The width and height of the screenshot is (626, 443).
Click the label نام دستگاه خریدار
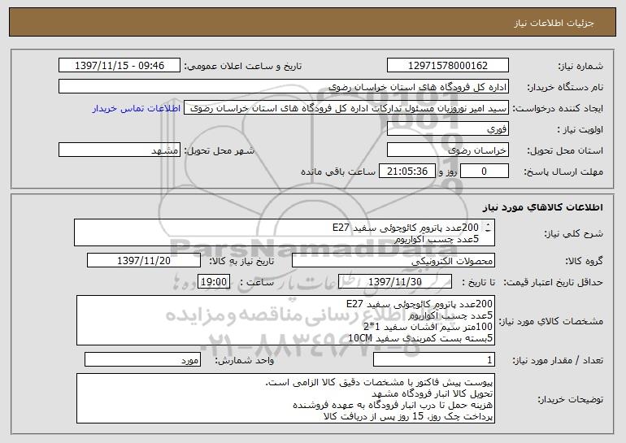pyautogui.click(x=565, y=87)
